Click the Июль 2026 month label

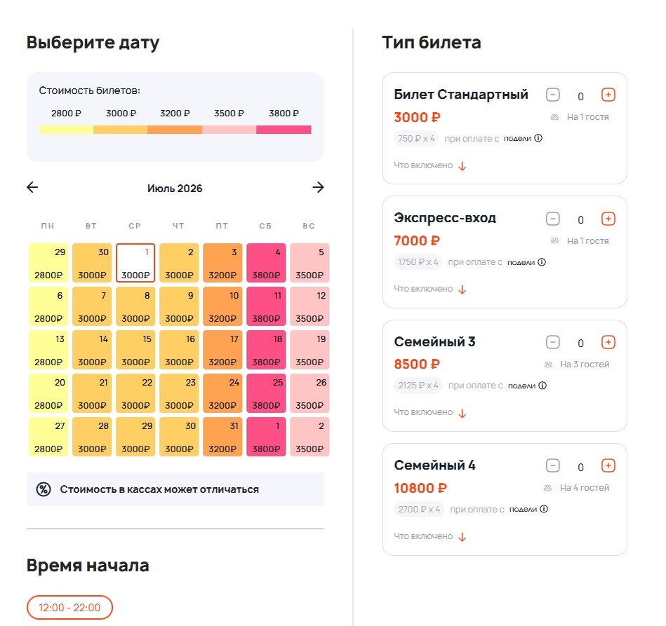pos(175,188)
